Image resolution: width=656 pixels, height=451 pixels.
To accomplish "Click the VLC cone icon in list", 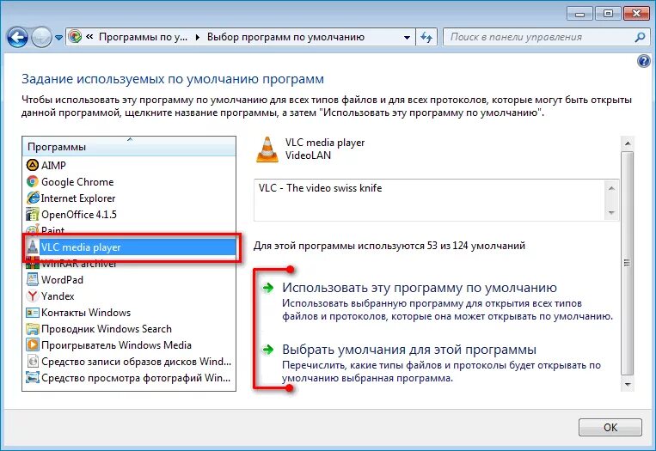I will pyautogui.click(x=32, y=247).
